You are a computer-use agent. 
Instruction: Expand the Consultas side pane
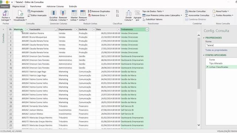click(3, 30)
